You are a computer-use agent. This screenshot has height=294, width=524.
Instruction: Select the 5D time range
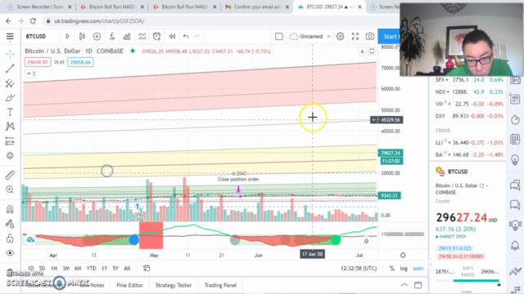click(x=42, y=269)
